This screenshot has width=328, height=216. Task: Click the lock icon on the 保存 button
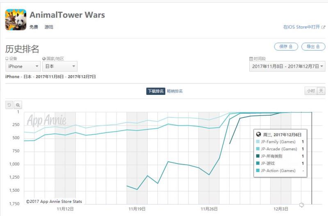(291, 46)
